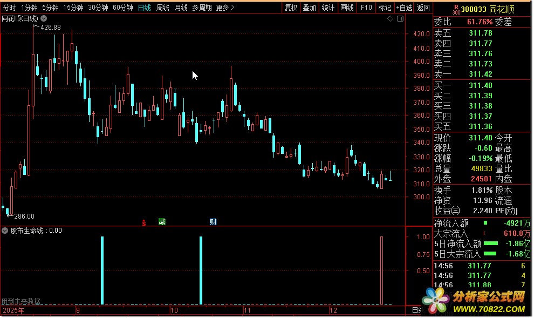Click the 总量 value 49833
This screenshot has width=534, height=318.
tap(482, 168)
